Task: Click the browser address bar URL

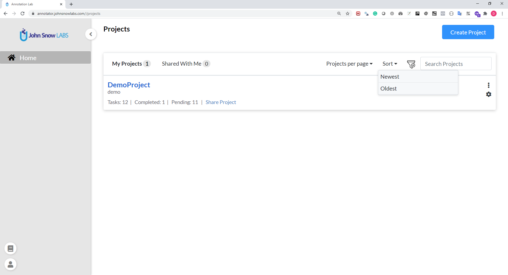Action: (69, 13)
